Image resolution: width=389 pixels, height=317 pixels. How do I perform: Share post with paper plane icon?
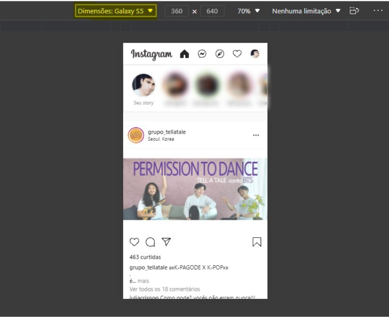[166, 242]
